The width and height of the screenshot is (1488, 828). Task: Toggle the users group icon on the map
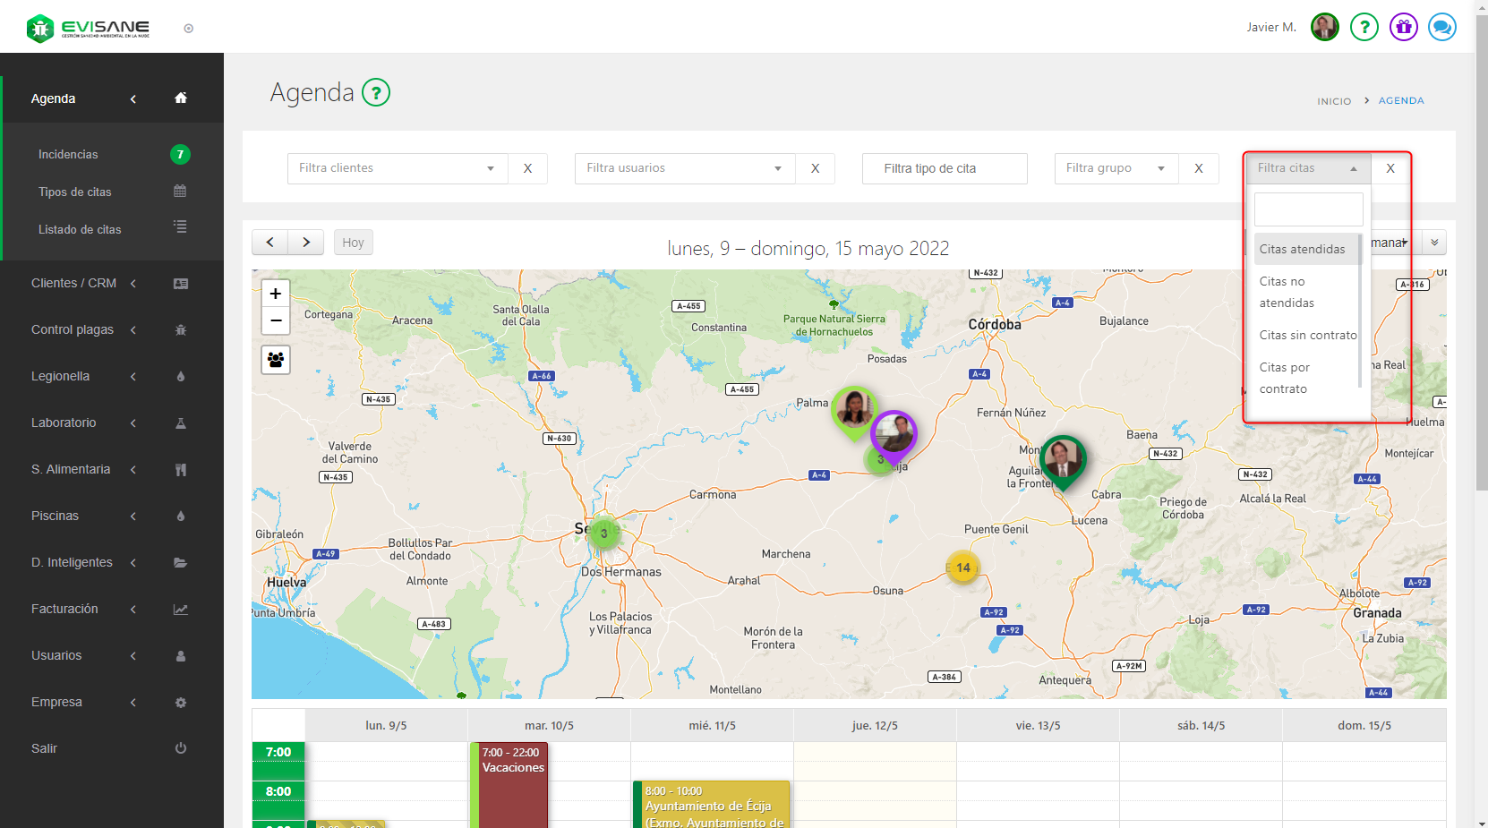[276, 360]
